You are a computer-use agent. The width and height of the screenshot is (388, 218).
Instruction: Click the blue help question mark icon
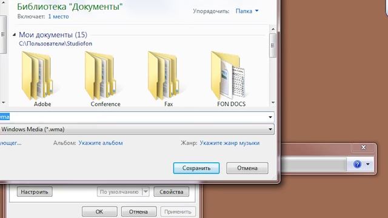click(x=357, y=164)
